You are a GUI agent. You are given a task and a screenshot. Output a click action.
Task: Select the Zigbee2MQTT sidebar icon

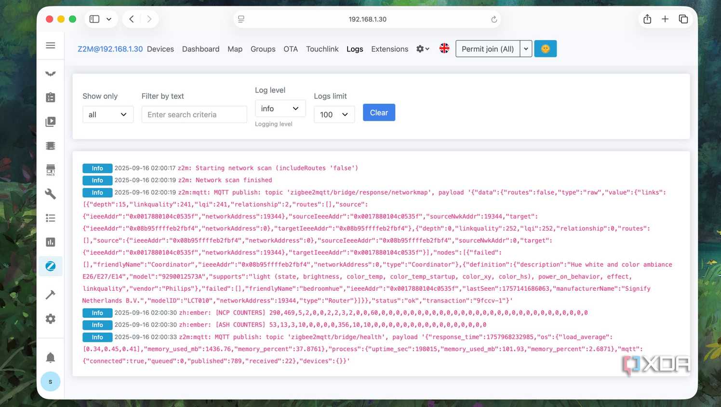tap(50, 266)
